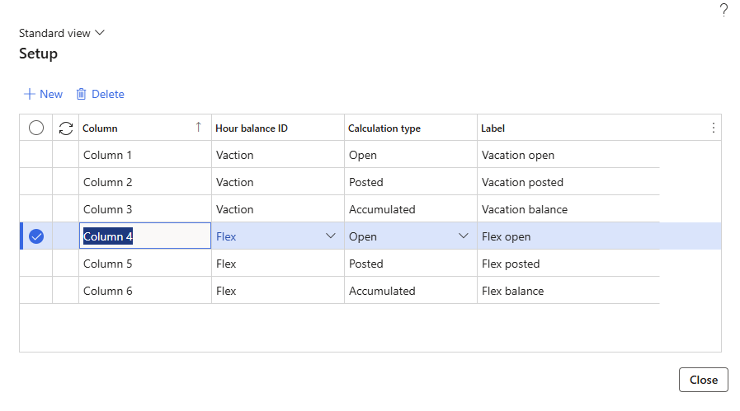This screenshot has height=411, width=740.
Task: Click the Column 6 cell
Action: point(108,291)
